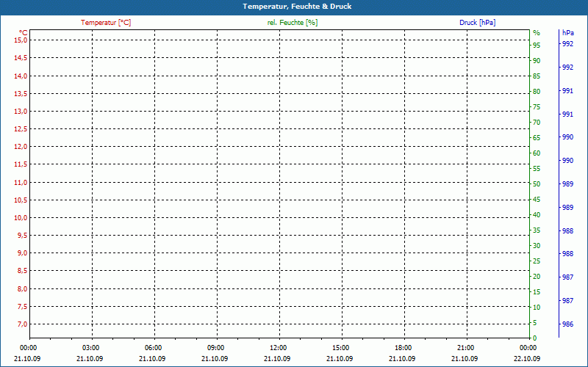
Task: Click the Druck [hPa] legend label
Action: click(478, 23)
